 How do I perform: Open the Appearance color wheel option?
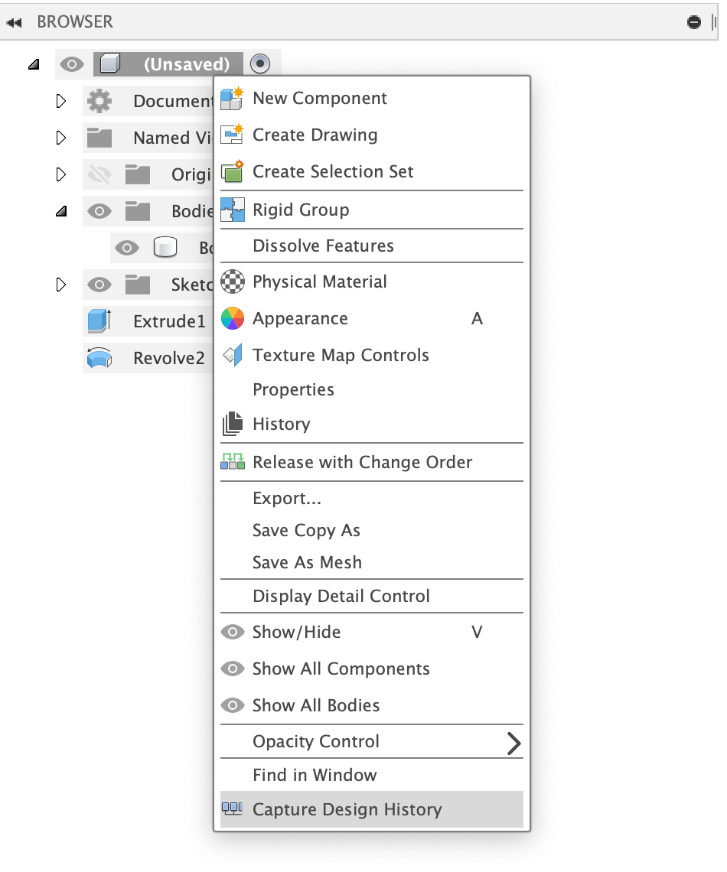coord(232,318)
